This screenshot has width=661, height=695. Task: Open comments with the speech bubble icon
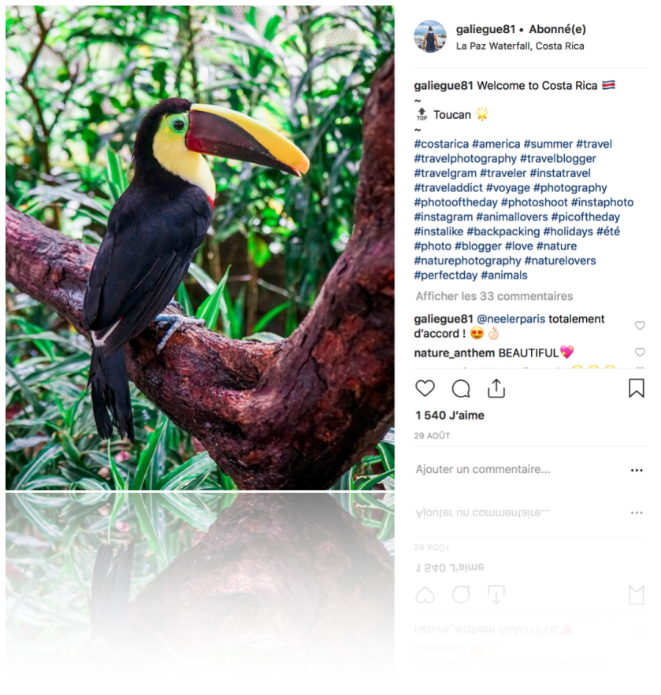click(x=461, y=388)
